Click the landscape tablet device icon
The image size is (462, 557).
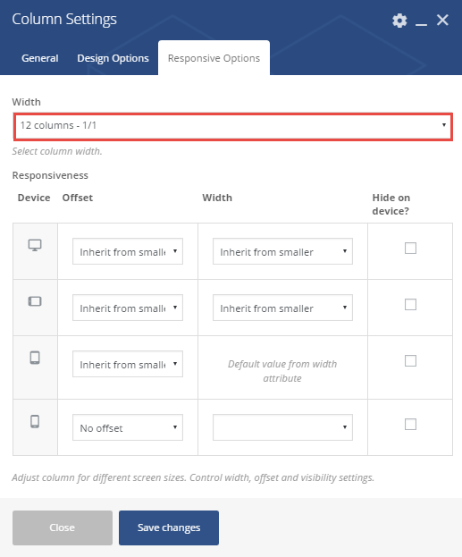[x=35, y=301]
